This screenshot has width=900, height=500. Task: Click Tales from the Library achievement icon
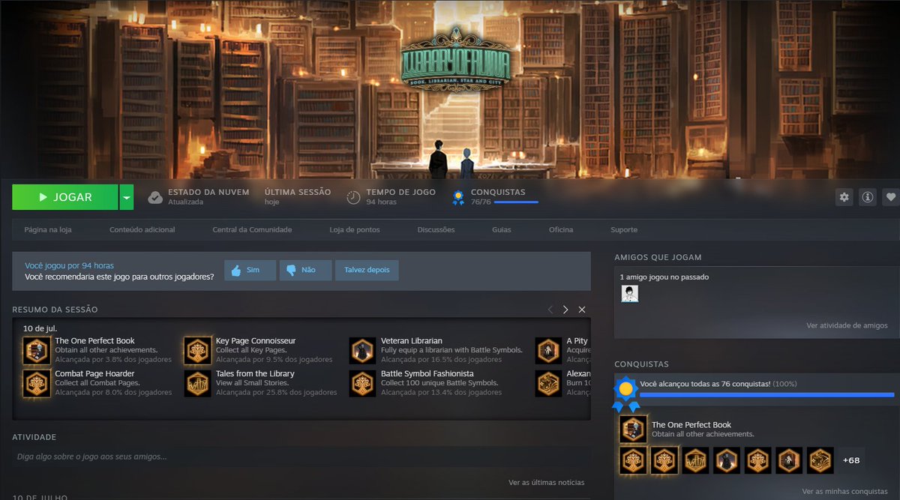click(x=198, y=383)
